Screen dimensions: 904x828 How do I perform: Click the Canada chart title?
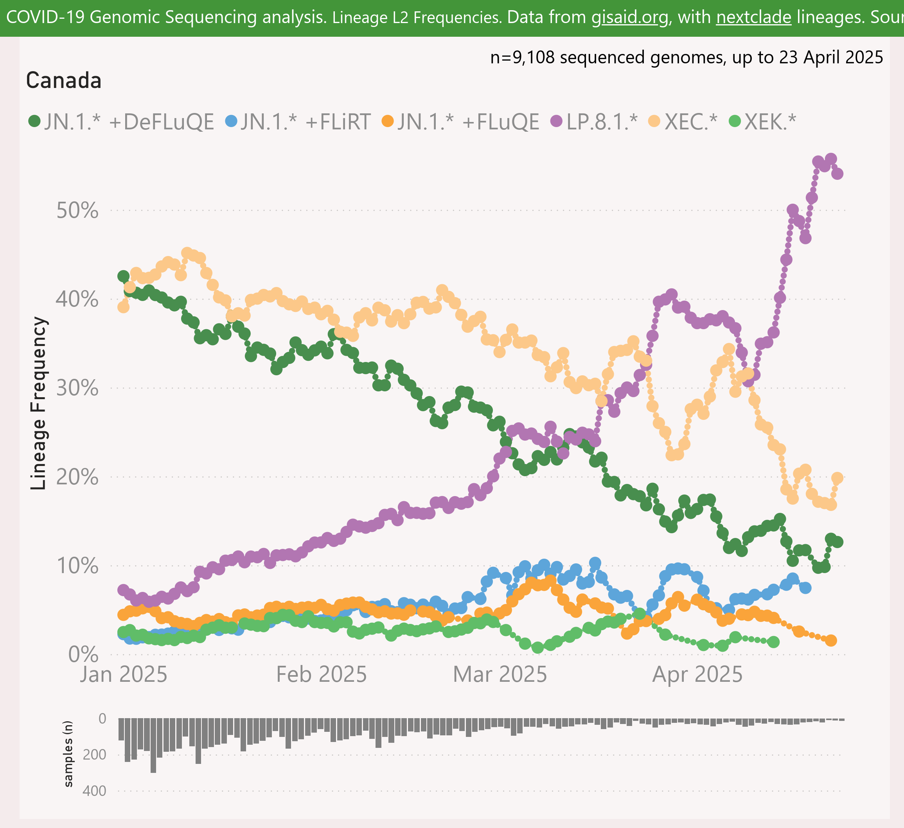64,81
